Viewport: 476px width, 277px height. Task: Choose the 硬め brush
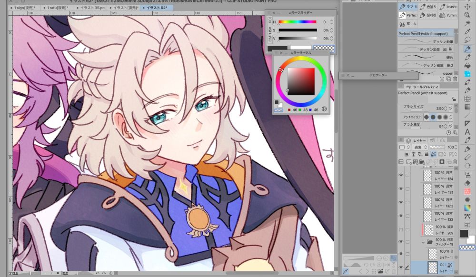[x=426, y=57]
